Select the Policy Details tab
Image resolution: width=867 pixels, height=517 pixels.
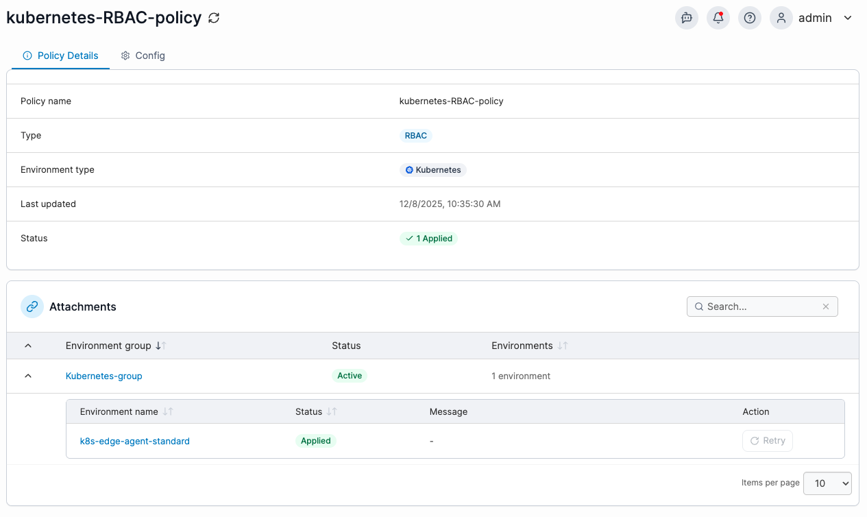pos(60,56)
